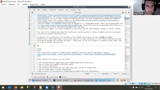
Task: Click the ghostbsd.org GhostBSD link
Action: point(69,54)
